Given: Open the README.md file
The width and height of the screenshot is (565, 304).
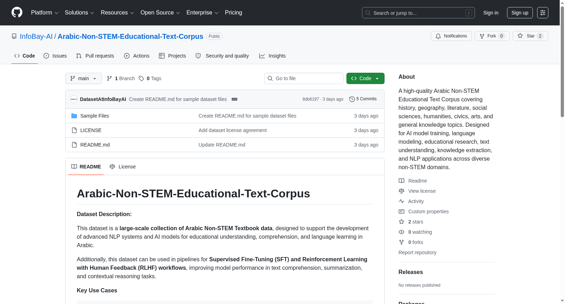Looking at the screenshot, I should click(95, 145).
